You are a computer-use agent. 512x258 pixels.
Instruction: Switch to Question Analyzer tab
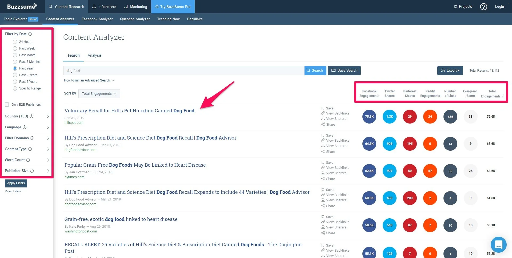pyautogui.click(x=135, y=19)
